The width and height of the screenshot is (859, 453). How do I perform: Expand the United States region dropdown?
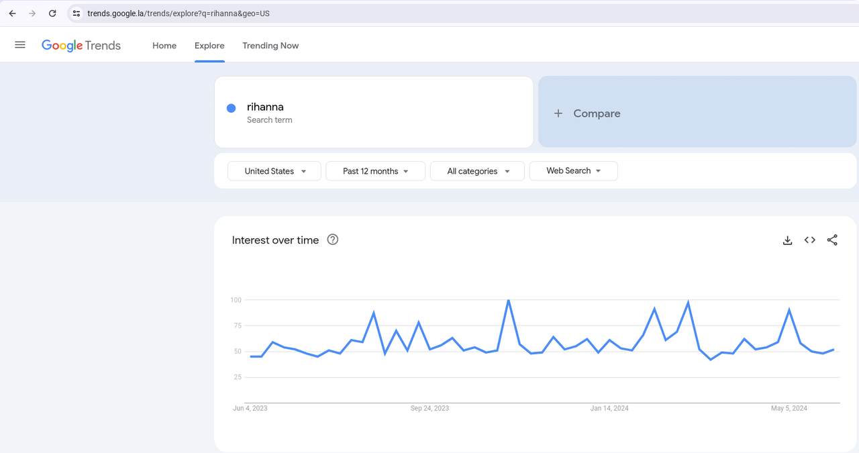pyautogui.click(x=274, y=171)
